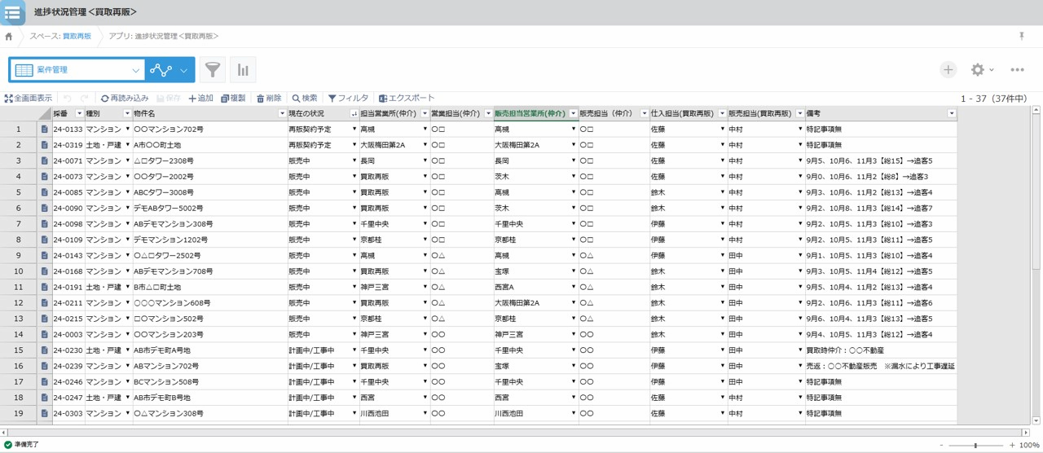Open the app settings gear icon
This screenshot has width=1043, height=453.
click(978, 70)
